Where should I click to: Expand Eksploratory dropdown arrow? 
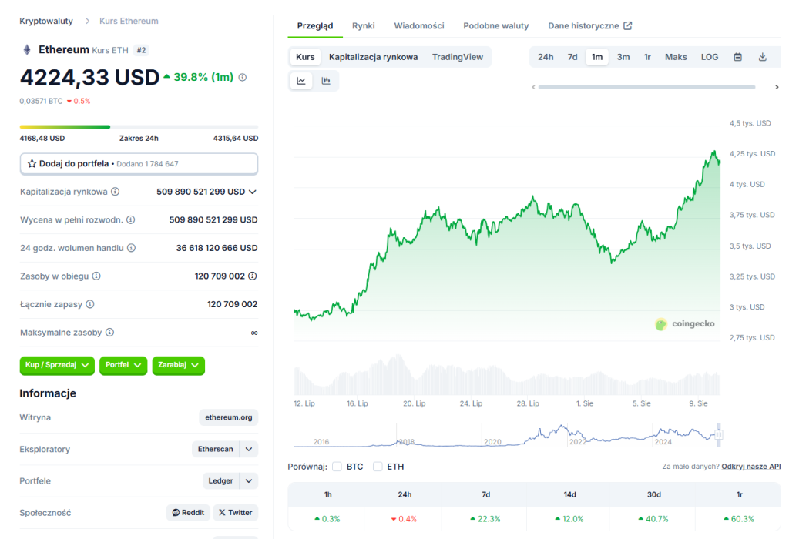249,449
